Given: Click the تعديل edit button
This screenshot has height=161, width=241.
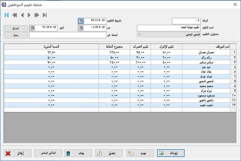Looking at the screenshot, I should 109,153.
